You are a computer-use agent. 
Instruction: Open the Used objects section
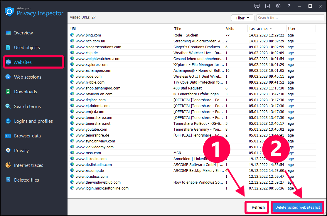[x=27, y=47]
